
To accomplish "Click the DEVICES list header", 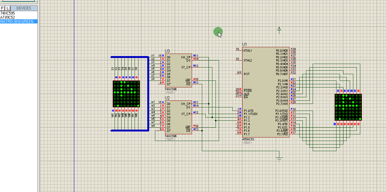I will [x=24, y=8].
